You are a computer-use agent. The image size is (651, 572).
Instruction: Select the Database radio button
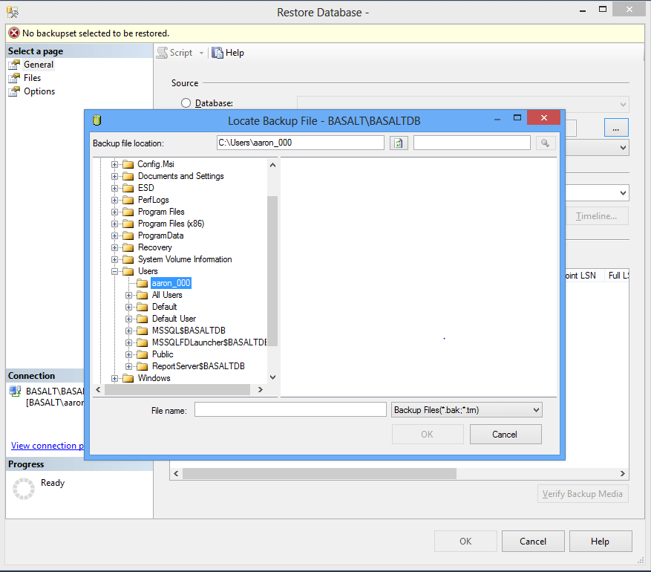pos(186,103)
